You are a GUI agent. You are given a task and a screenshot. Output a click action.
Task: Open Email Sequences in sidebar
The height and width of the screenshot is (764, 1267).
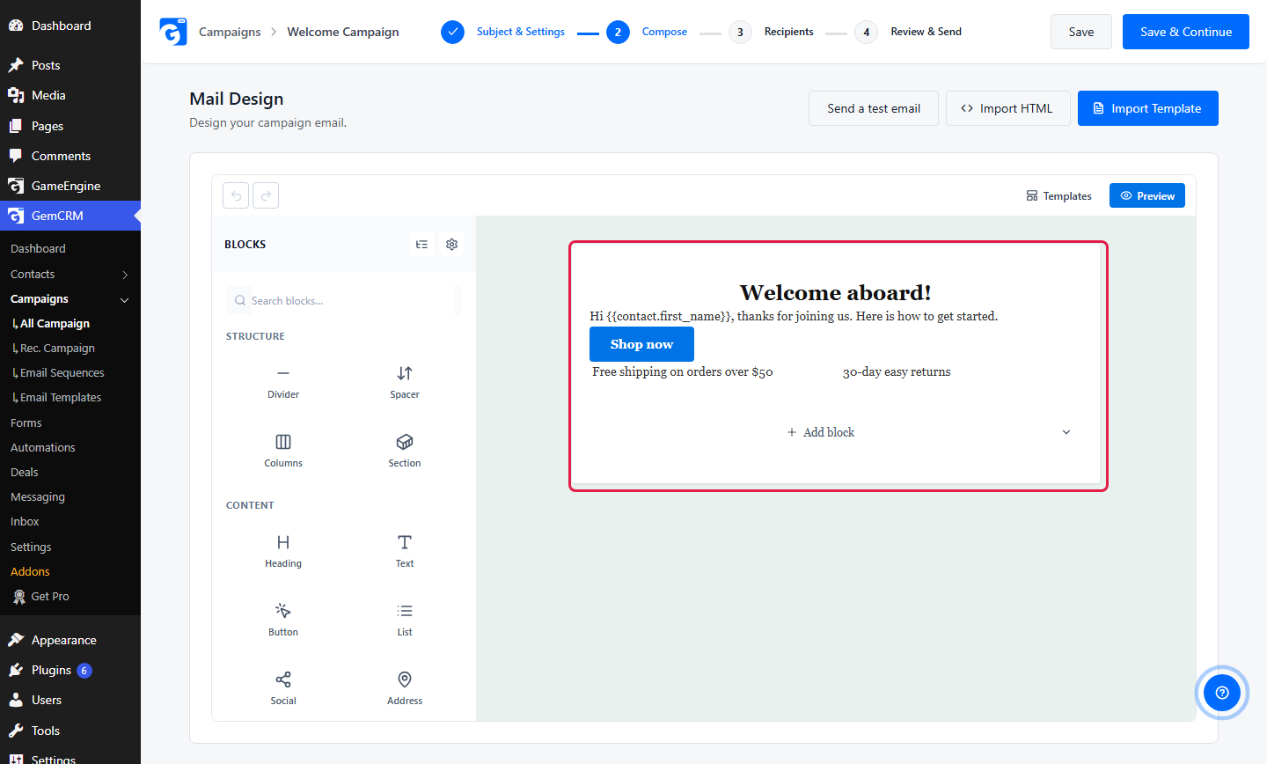click(62, 373)
